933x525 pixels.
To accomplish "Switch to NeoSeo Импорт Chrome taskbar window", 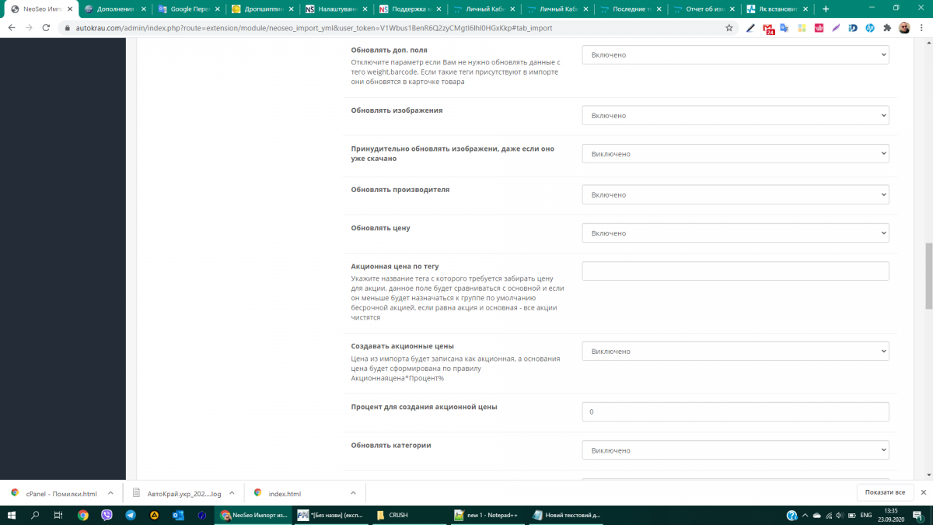I will (255, 515).
